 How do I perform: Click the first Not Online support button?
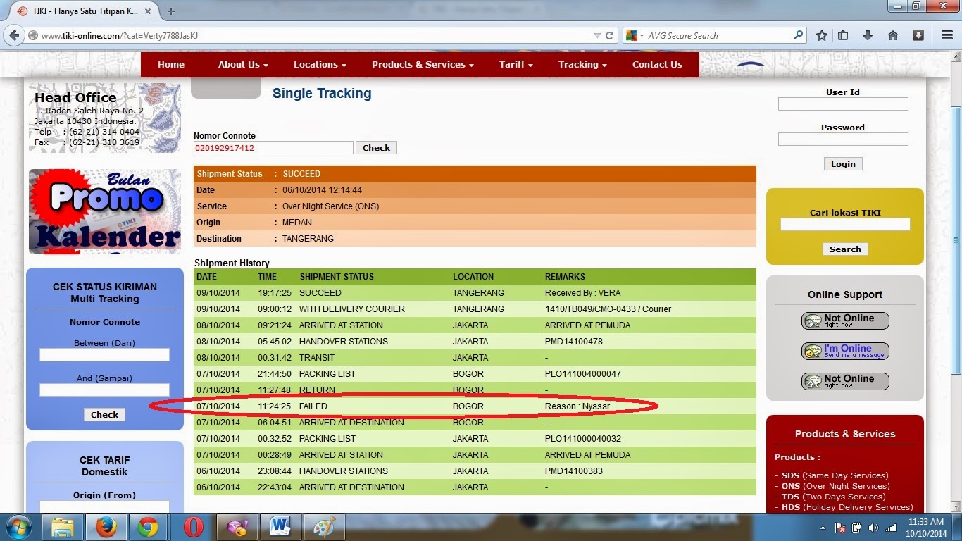point(845,321)
